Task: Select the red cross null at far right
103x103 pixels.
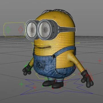Action: pos(100,61)
